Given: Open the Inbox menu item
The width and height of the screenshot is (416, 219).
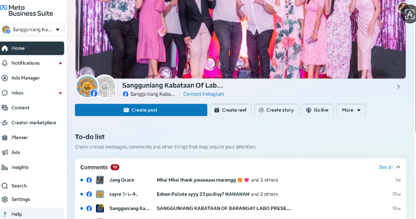Looking at the screenshot, I should coord(32,93).
